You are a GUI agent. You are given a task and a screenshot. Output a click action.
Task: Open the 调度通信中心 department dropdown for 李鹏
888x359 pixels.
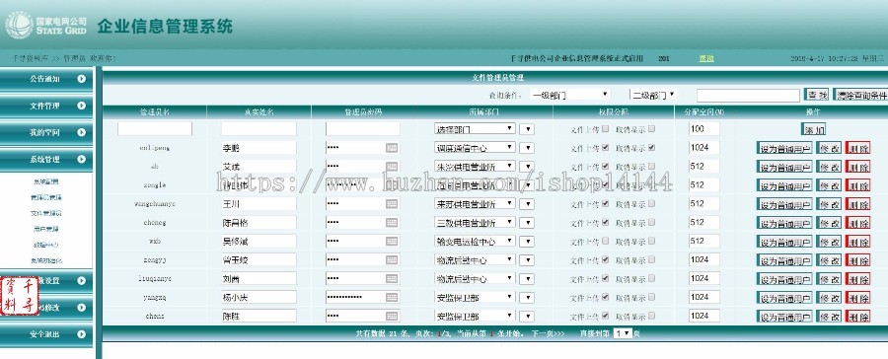(475, 148)
